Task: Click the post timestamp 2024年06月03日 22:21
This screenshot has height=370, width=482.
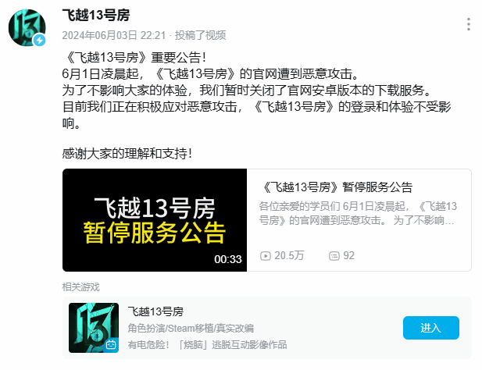Action: click(x=114, y=35)
